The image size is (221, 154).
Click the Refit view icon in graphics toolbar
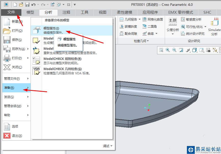161,50
